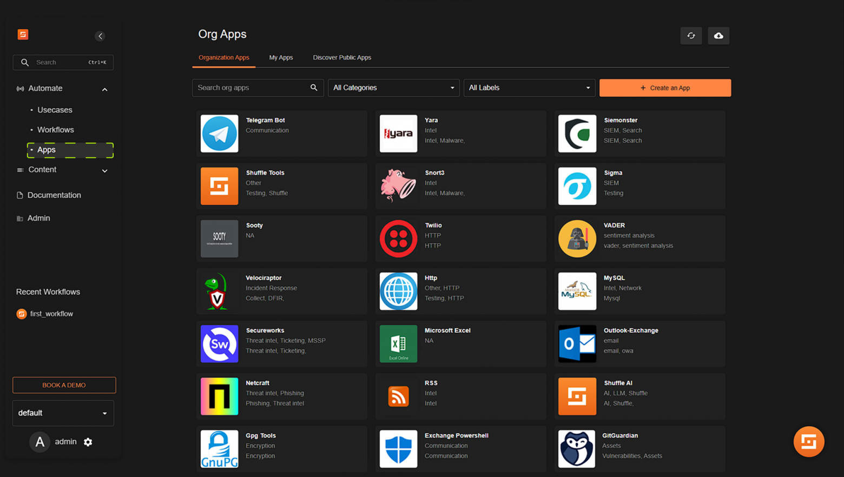Click the Secureworks app title

(x=265, y=330)
